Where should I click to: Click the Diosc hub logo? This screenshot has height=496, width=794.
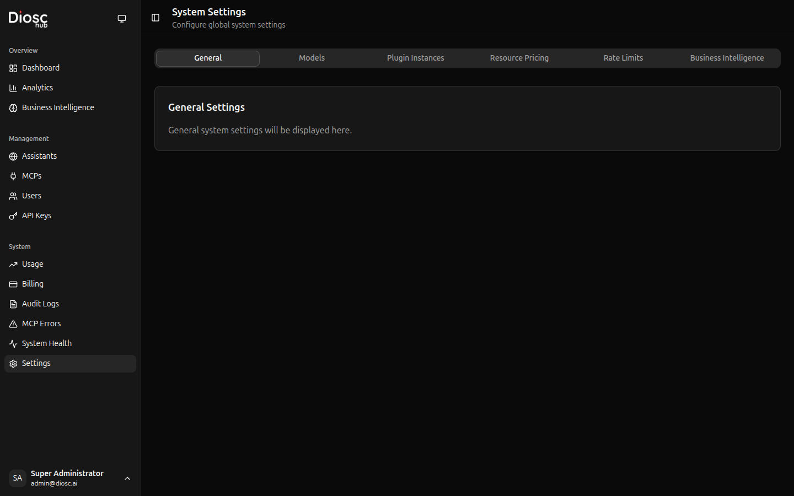pyautogui.click(x=28, y=19)
